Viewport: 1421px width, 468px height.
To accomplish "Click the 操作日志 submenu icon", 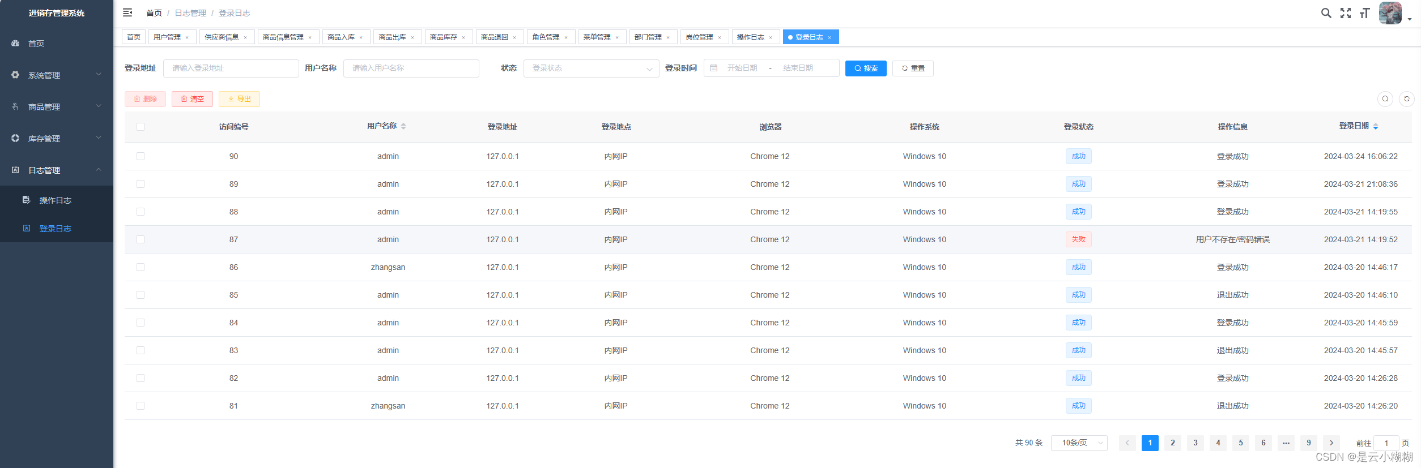I will pyautogui.click(x=26, y=200).
